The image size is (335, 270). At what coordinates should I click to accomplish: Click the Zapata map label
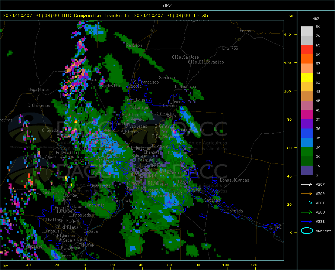click(91, 231)
